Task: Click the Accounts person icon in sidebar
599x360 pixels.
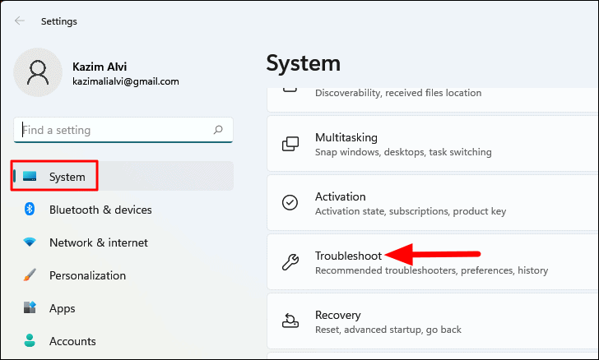Action: (30, 340)
